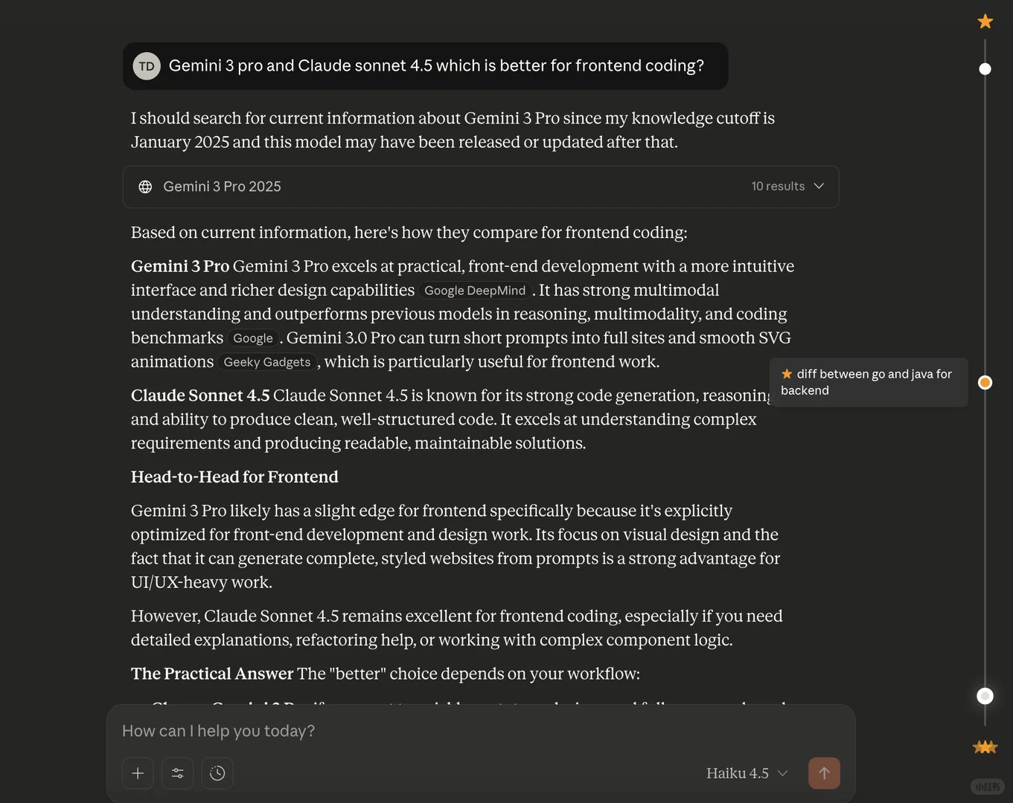Click the Google source citation chip

pyautogui.click(x=253, y=338)
